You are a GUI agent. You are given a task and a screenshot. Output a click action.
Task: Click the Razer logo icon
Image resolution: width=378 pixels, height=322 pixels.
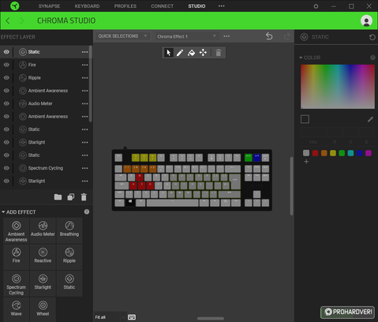click(x=15, y=6)
